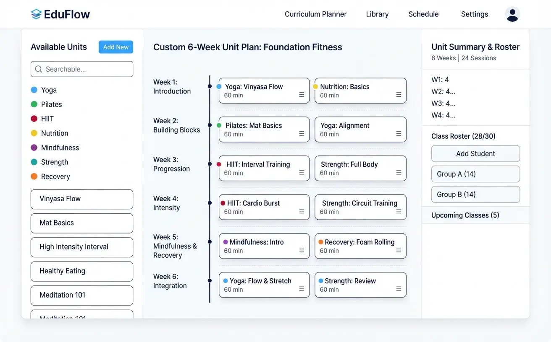Select the Group B (14) button

coord(475,194)
